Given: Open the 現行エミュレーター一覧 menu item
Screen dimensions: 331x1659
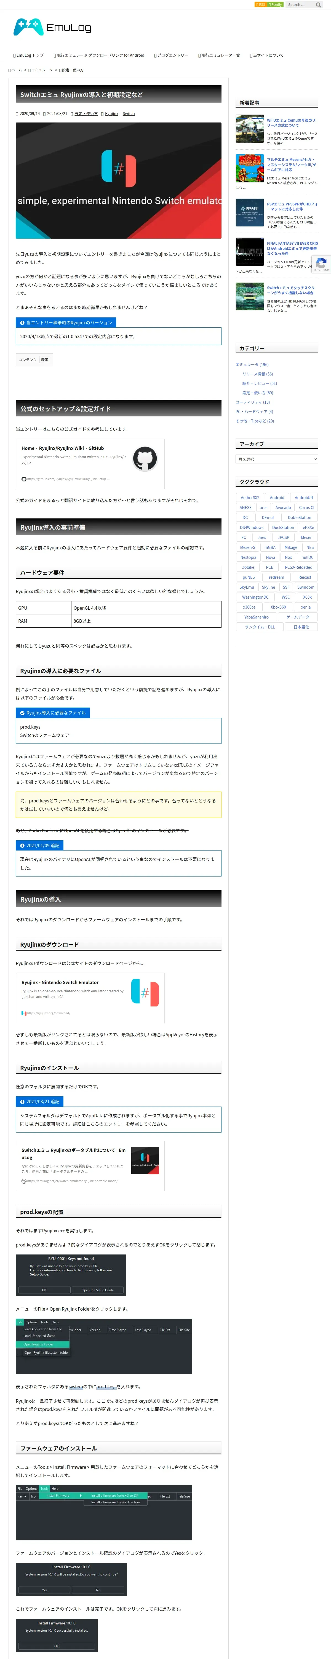Looking at the screenshot, I should (x=219, y=55).
